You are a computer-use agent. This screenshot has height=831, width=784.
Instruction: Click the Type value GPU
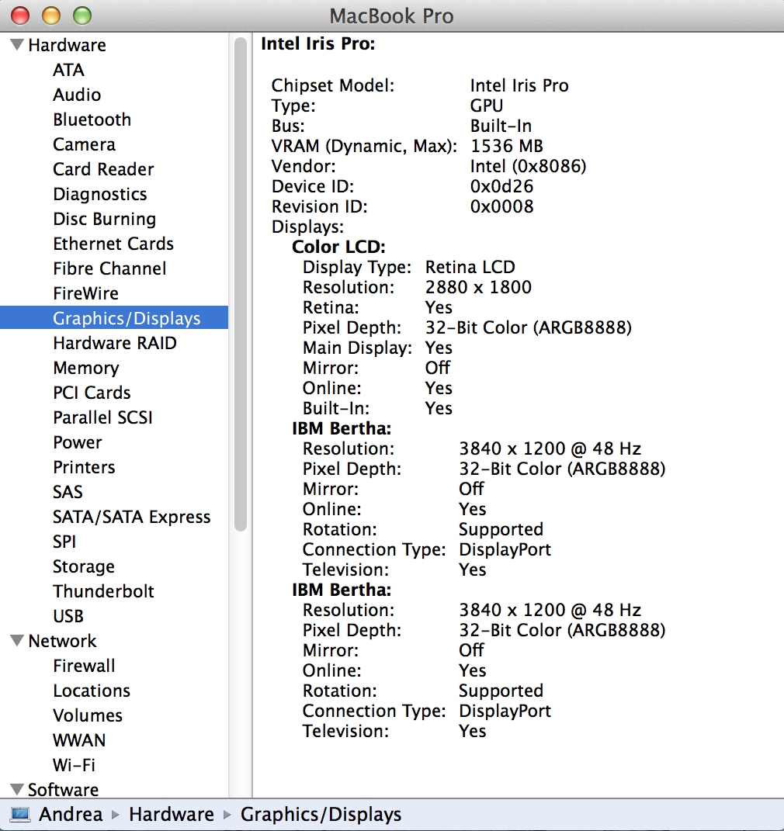tap(487, 106)
